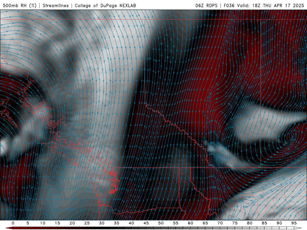Click the "18Z THU APR 17 2025" valid time

pos(278,5)
